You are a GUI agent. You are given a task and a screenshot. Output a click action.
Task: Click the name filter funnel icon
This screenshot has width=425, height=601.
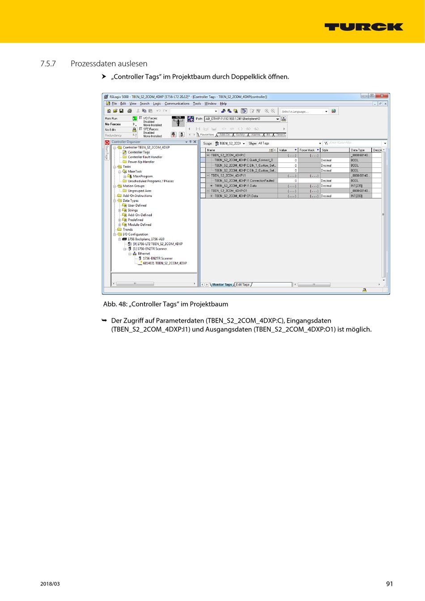tap(326, 143)
